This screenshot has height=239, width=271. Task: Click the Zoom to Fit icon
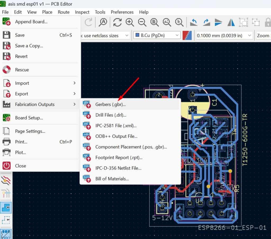[155, 23]
